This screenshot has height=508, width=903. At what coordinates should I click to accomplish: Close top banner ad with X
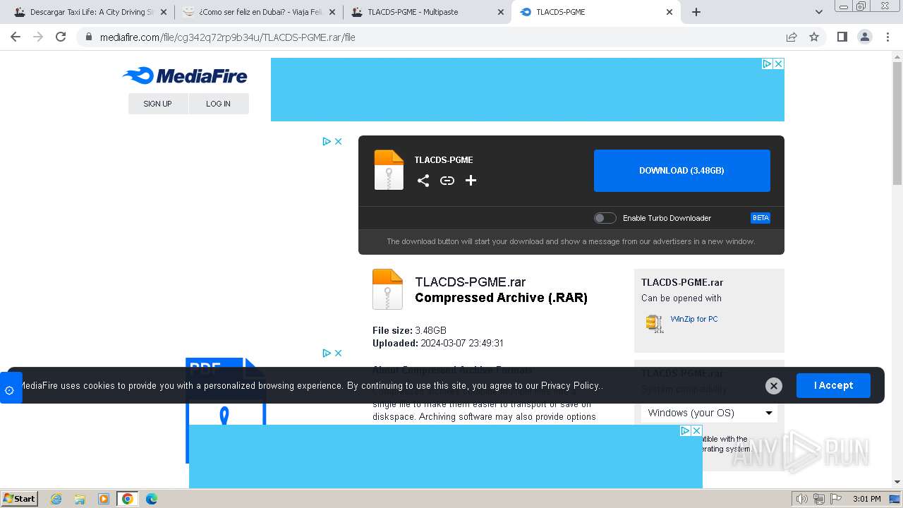click(778, 64)
